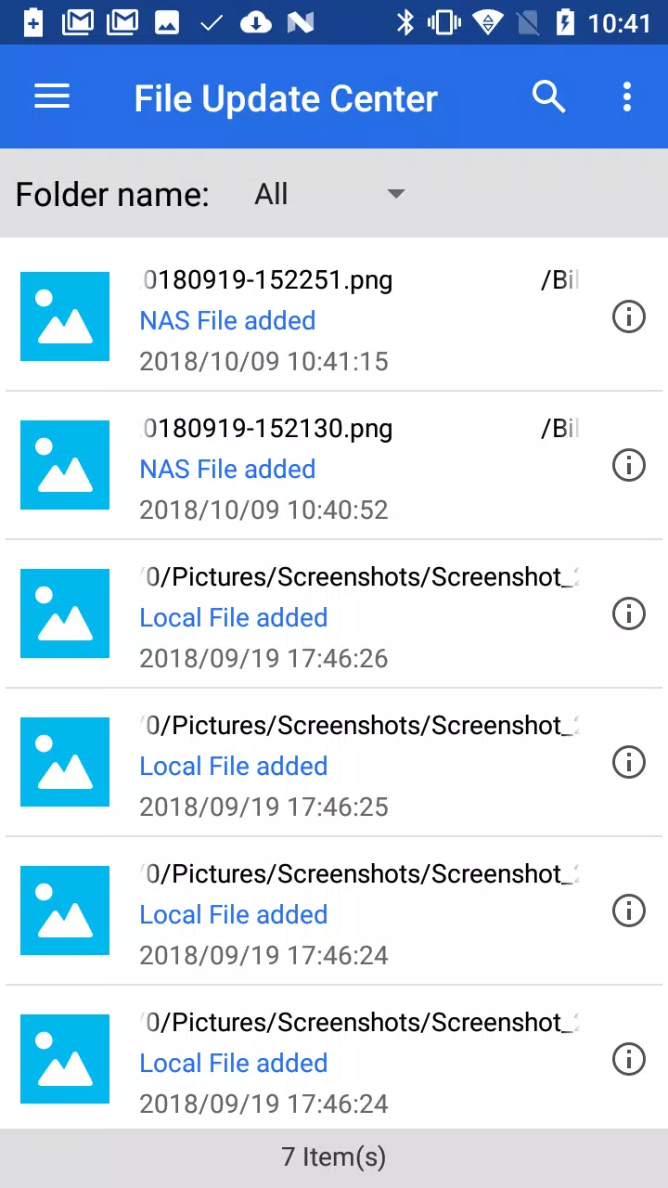Open the hamburger navigation menu
This screenshot has height=1188, width=668.
(52, 97)
